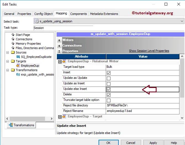185x145 pixels.
Task: Uncheck the Delete checkbox
Action: [109, 95]
